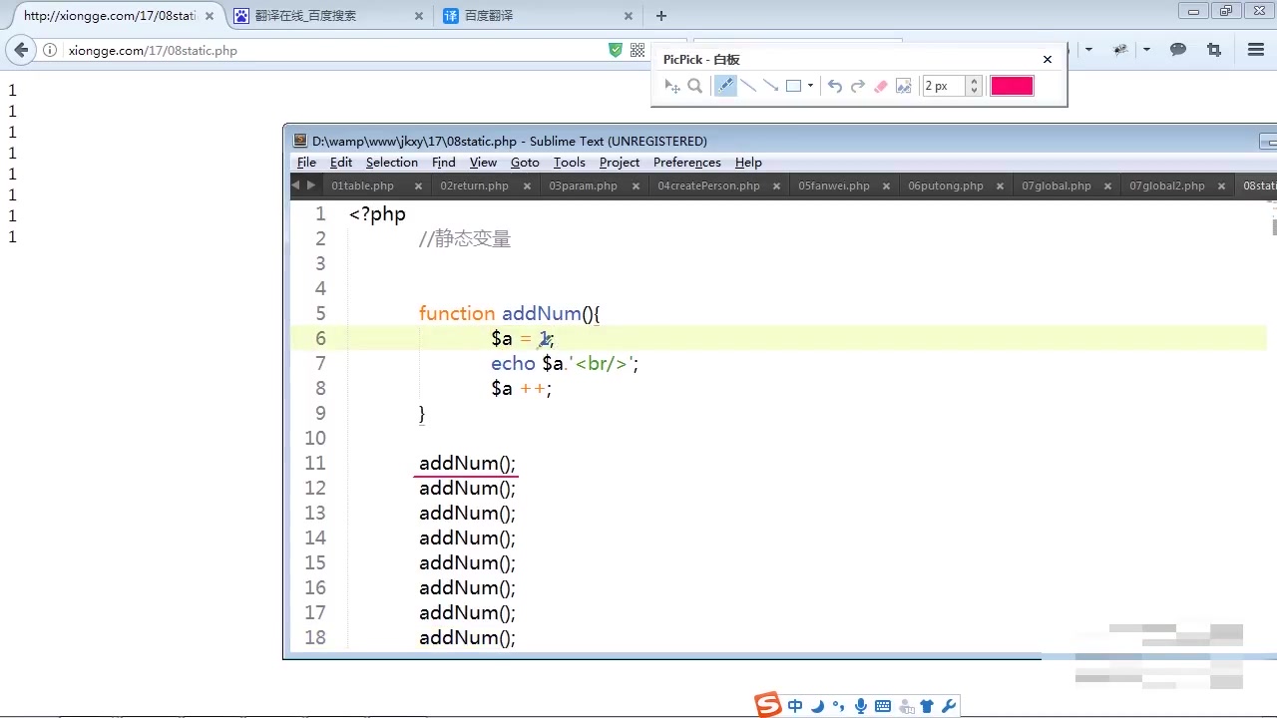1277x718 pixels.
Task: Switch to the 百度翻译 browser tab
Action: (x=538, y=16)
